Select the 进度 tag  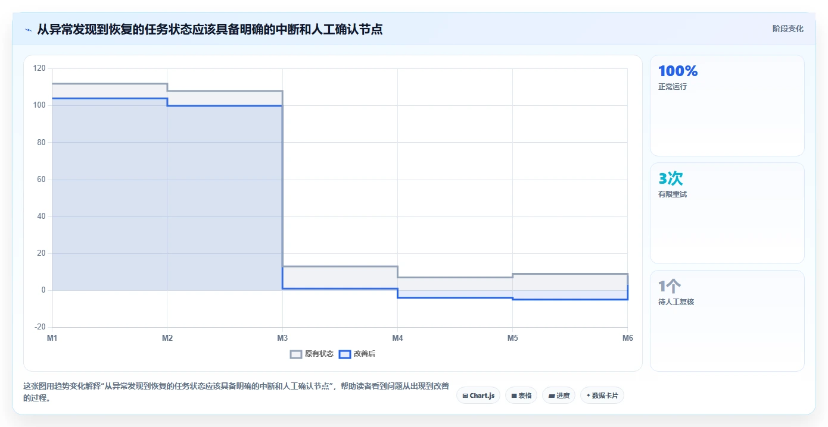point(559,395)
